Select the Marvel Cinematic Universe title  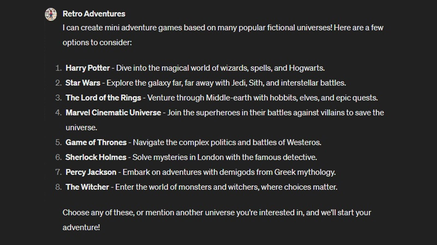pos(113,113)
